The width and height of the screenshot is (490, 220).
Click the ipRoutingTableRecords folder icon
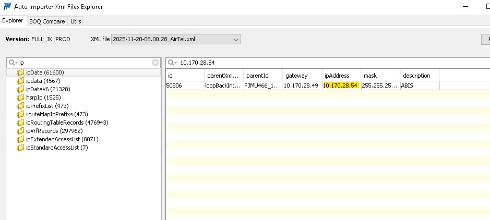coord(21,123)
